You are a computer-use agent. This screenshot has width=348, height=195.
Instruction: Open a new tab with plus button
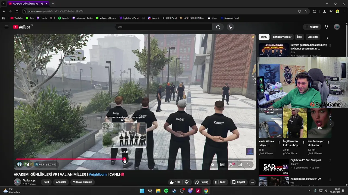coord(53,4)
